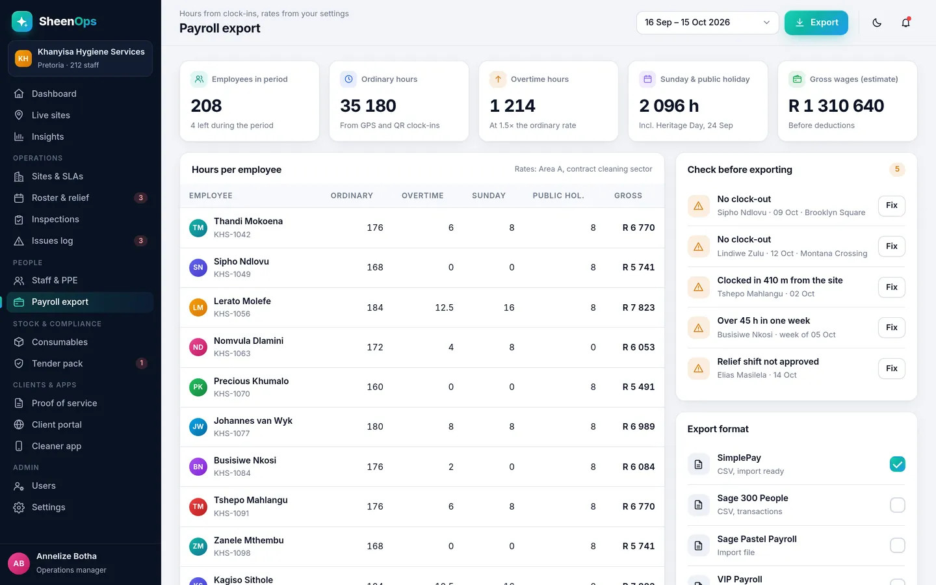Click warning icon beside Lindiwe Zulu alert
This screenshot has height=585, width=936.
[x=698, y=246]
